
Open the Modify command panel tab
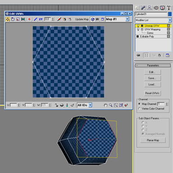click(143, 8)
